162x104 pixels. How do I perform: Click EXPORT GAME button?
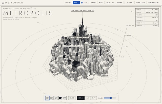(153, 3)
